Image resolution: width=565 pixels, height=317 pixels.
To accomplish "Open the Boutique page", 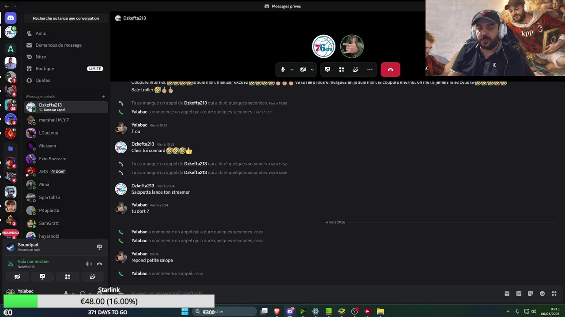I will pyautogui.click(x=66, y=69).
